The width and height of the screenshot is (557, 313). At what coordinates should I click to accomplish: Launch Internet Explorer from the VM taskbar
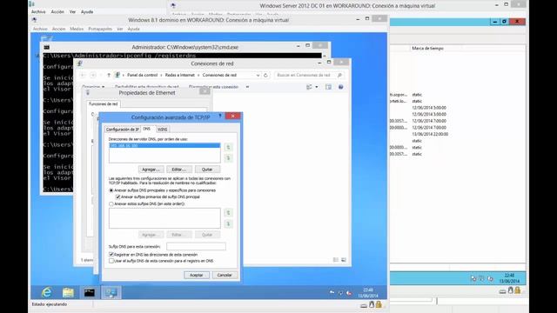(x=47, y=292)
